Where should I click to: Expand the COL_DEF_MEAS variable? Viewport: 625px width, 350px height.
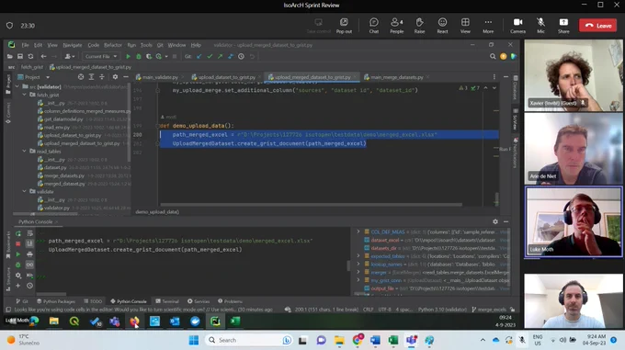(x=358, y=231)
